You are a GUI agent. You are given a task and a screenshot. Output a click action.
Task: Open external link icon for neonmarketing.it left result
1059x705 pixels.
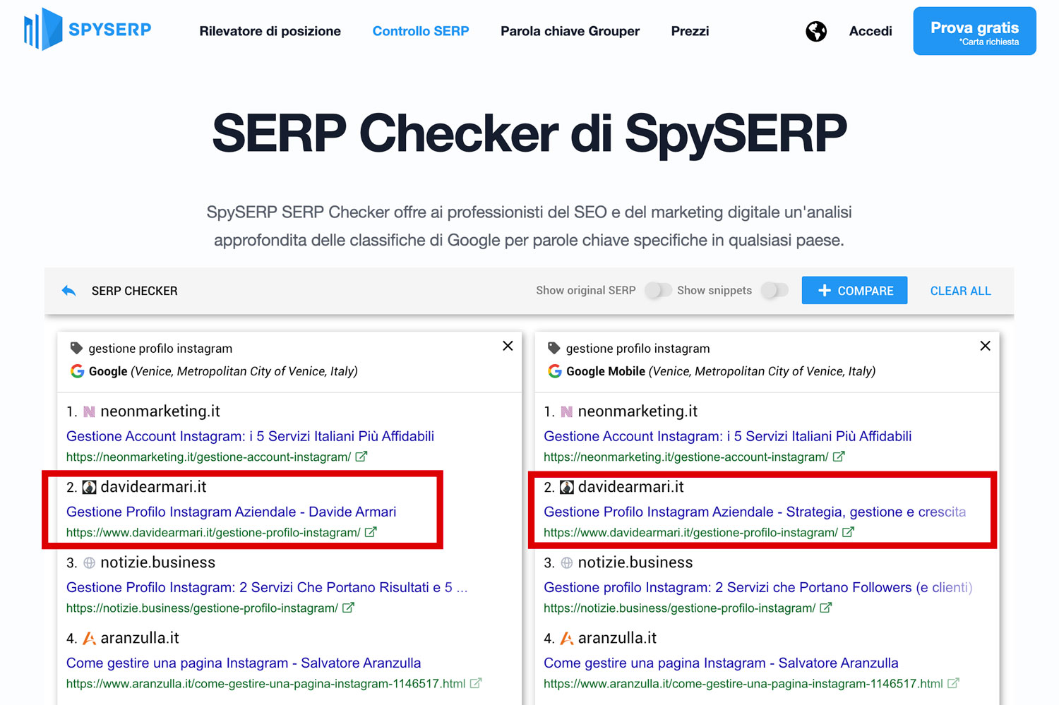pyautogui.click(x=361, y=457)
